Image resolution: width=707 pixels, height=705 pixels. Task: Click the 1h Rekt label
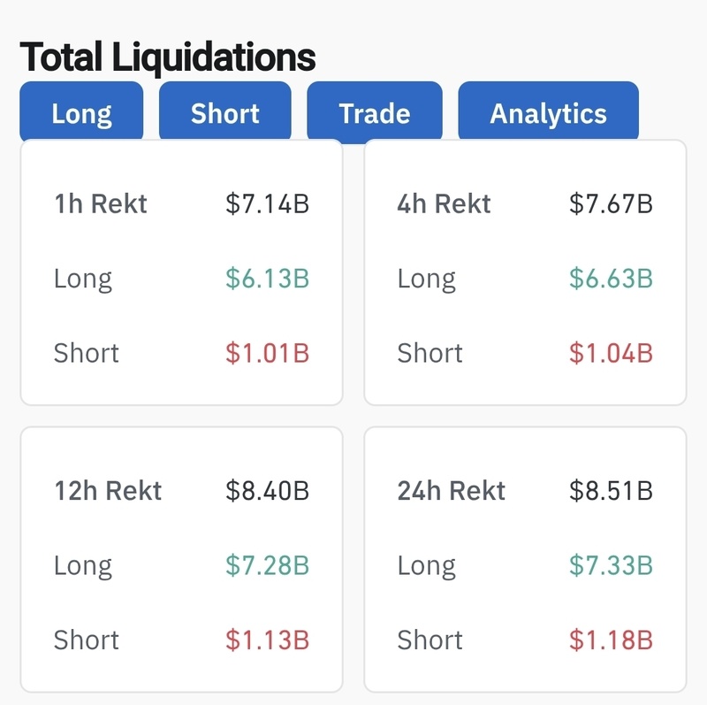(x=101, y=204)
